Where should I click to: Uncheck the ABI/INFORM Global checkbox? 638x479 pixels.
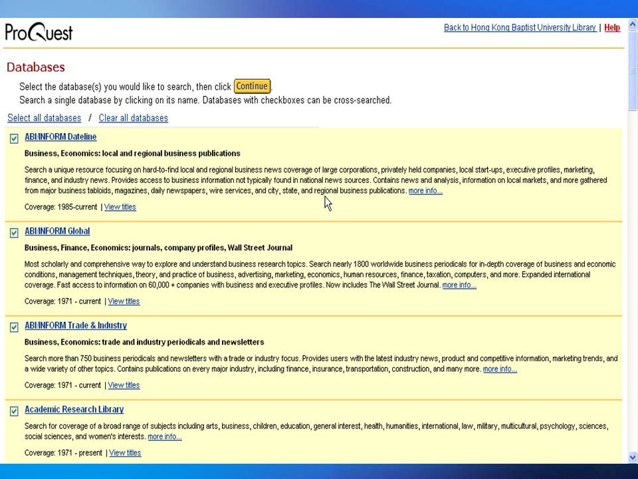point(14,233)
